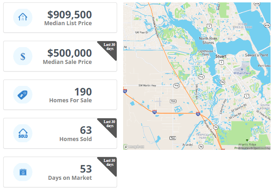Select the 63 Homes Sold card
The image size is (275, 191).
coord(60,133)
